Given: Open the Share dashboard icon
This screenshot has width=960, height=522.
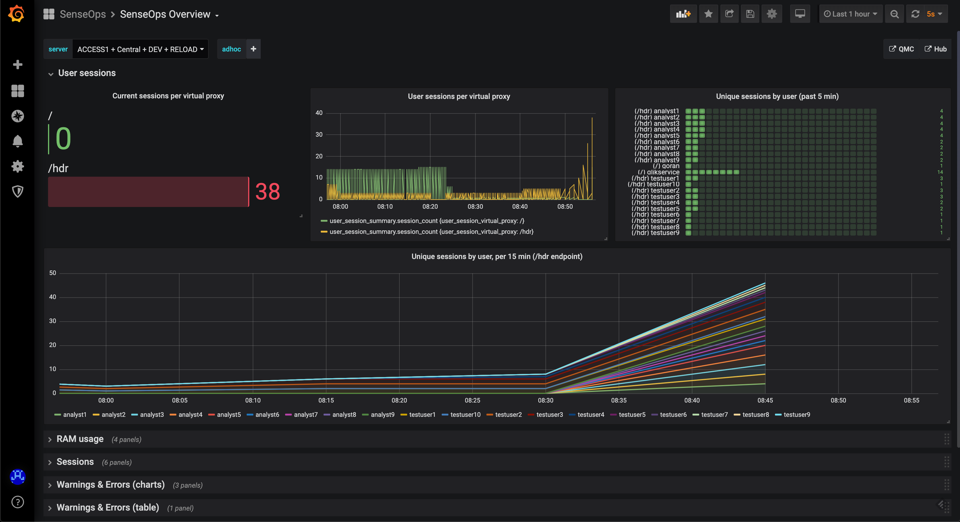Looking at the screenshot, I should 729,14.
